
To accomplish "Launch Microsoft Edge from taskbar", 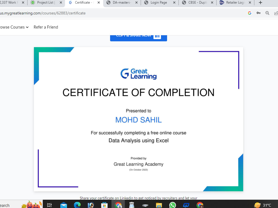I will tap(77, 205).
